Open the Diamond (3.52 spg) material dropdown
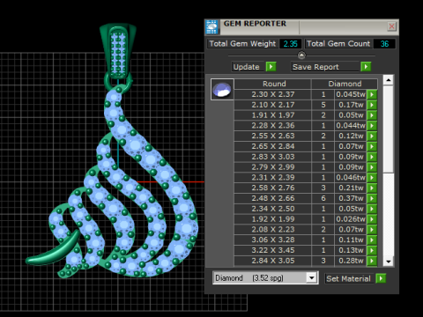This screenshot has height=317, width=423. pos(312,277)
